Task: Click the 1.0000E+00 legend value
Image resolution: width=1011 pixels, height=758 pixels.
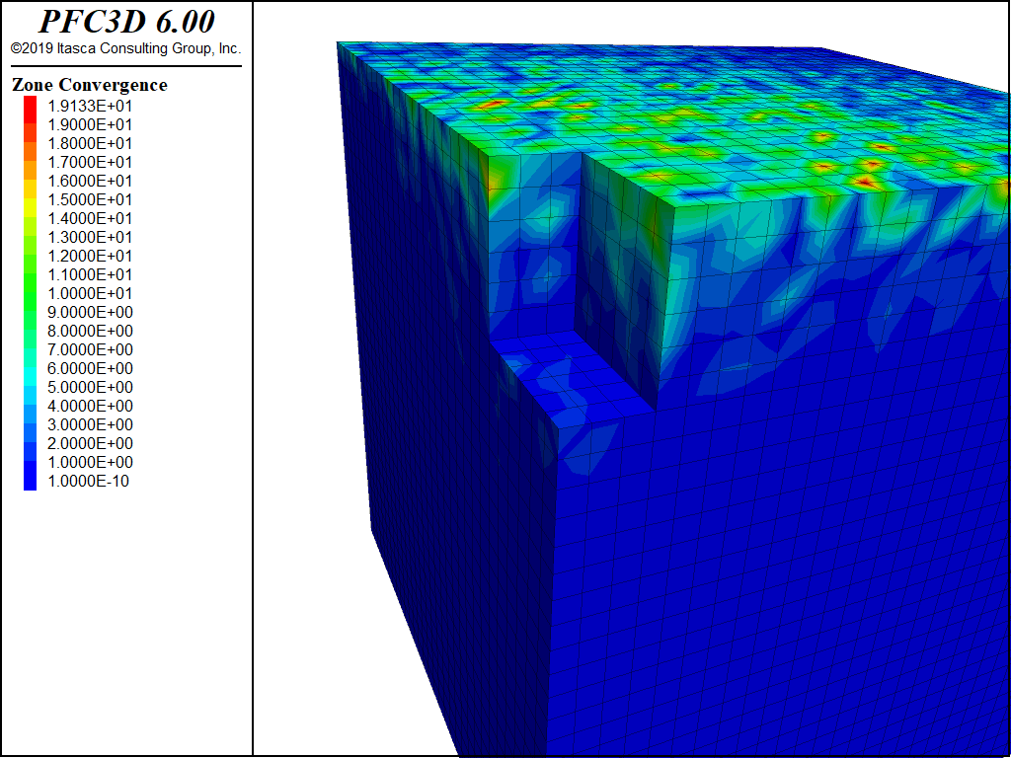Action: coord(90,462)
